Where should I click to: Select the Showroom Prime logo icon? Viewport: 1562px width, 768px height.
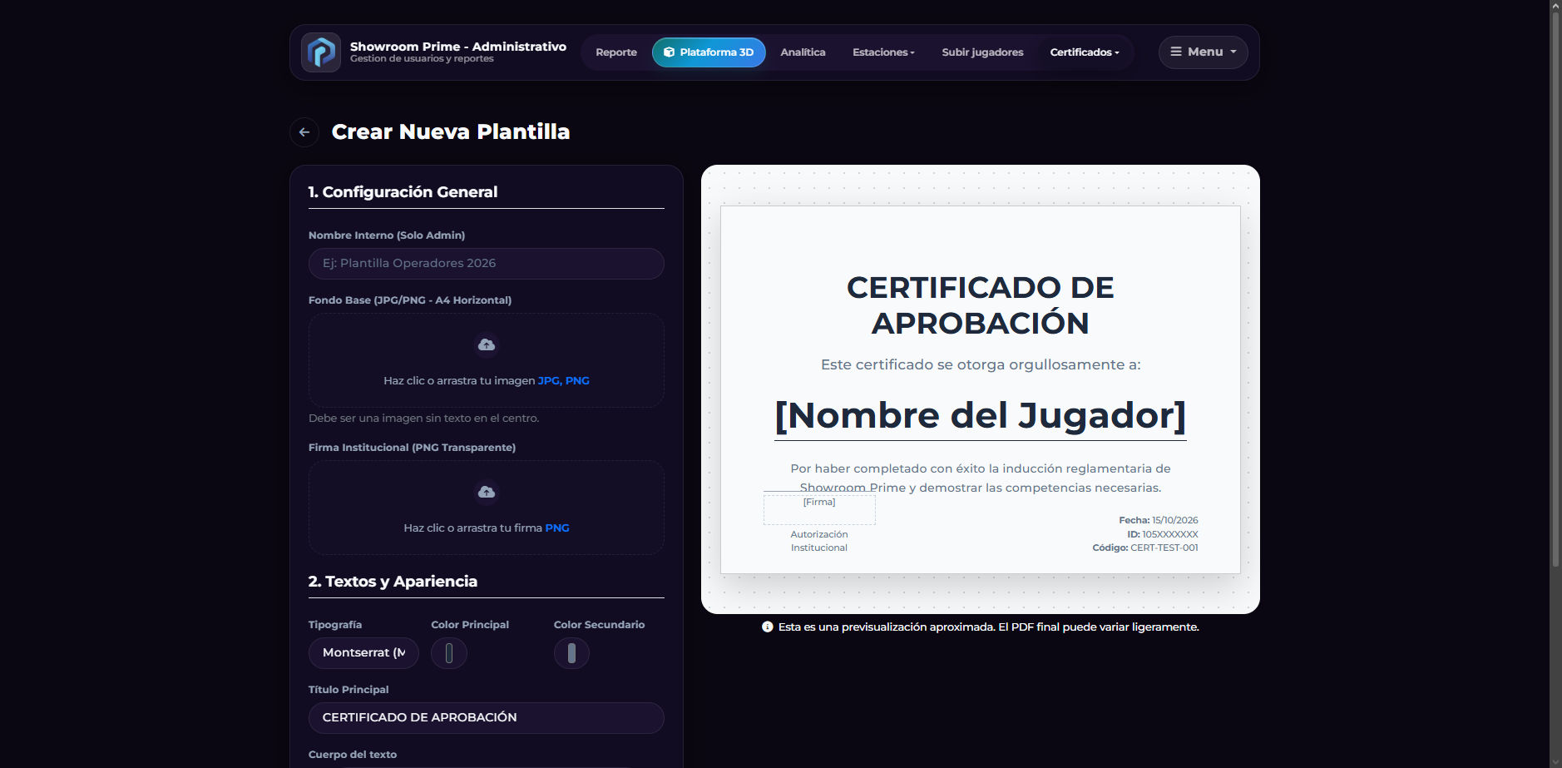coord(321,52)
